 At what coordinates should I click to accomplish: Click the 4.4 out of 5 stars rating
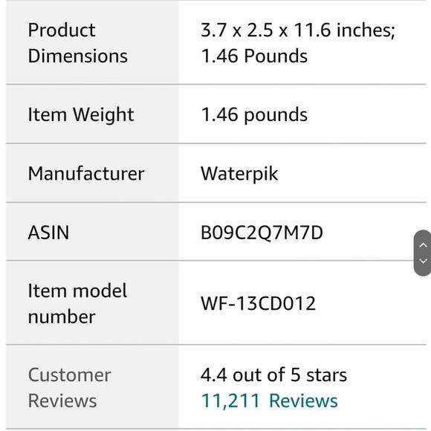[x=273, y=375]
